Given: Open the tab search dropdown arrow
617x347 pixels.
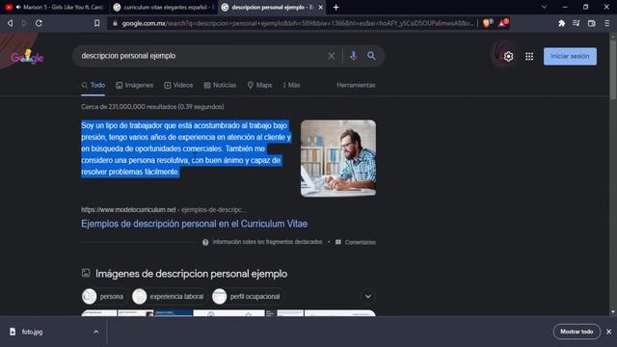Looking at the screenshot, I should 544,7.
